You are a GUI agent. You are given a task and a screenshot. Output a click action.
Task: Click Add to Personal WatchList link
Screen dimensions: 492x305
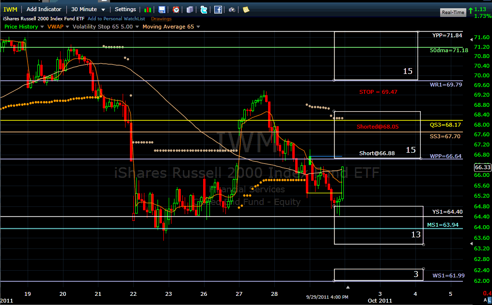[x=116, y=19]
